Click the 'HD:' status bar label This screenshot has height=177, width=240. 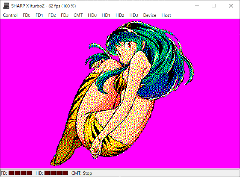[39, 173]
